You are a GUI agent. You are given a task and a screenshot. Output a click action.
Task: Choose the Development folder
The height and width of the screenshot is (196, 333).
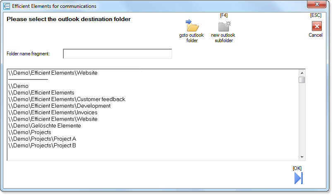pyautogui.click(x=60, y=106)
